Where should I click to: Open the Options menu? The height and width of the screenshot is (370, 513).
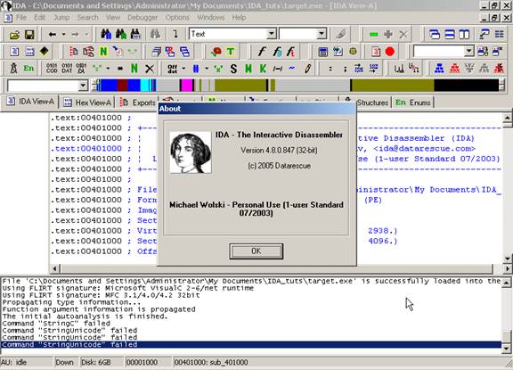click(177, 17)
